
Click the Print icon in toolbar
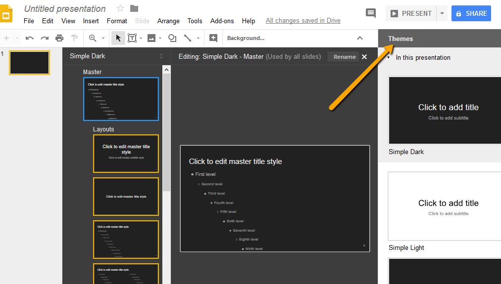59,38
